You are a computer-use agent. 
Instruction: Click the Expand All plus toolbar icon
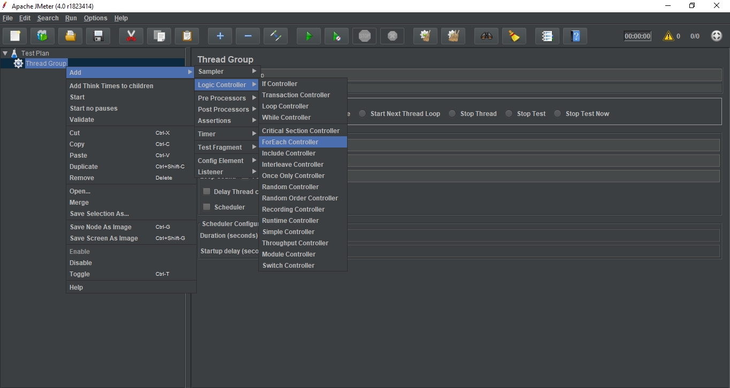tap(220, 36)
